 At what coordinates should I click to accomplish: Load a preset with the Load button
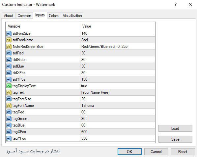tap(175, 128)
